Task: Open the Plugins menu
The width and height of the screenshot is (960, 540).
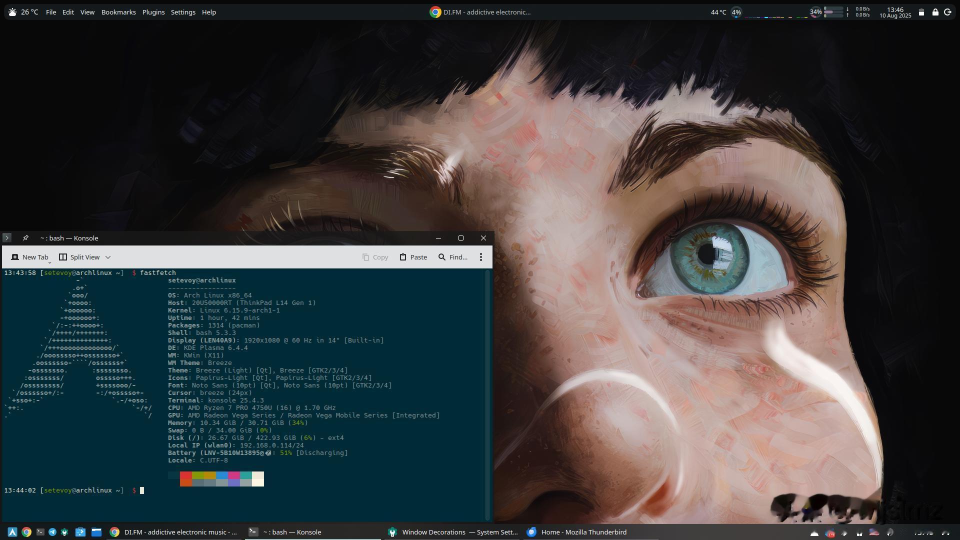Action: coord(153,12)
